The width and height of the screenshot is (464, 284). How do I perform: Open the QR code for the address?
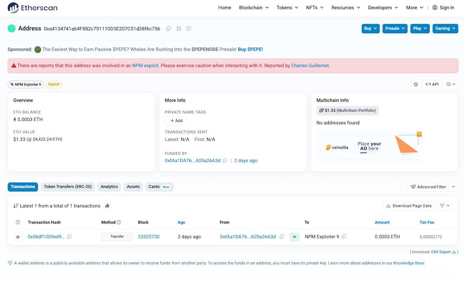[178, 28]
